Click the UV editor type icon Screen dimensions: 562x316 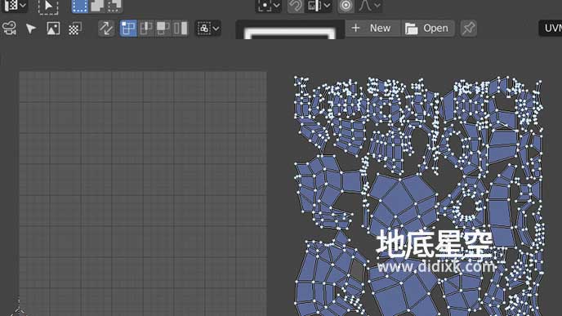tap(11, 6)
